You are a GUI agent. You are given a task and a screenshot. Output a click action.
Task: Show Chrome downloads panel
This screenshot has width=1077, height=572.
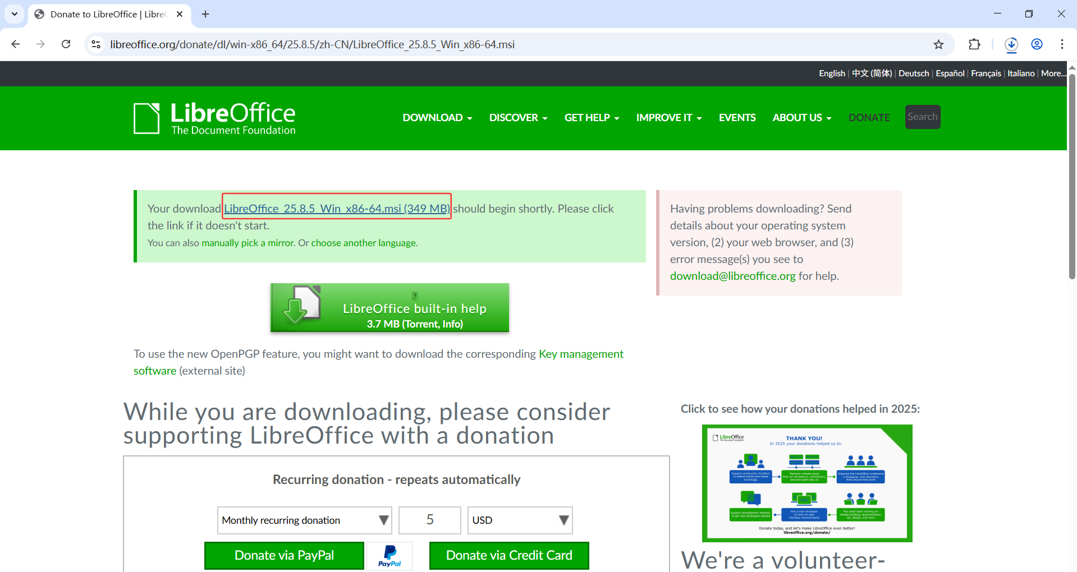tap(1011, 44)
